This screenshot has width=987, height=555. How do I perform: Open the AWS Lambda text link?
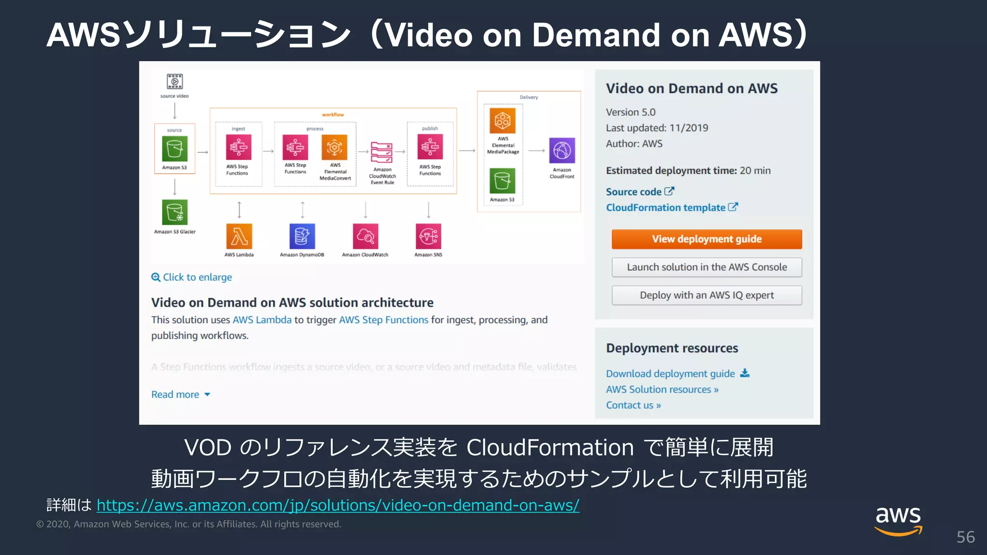tap(262, 320)
